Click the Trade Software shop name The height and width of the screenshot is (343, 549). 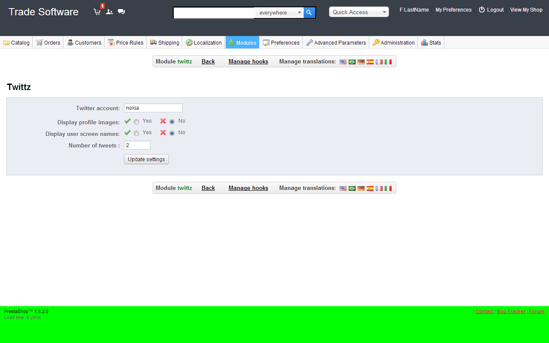click(43, 12)
